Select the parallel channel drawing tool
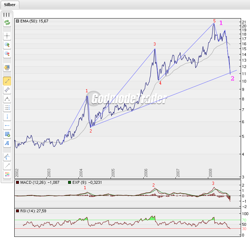Screen dimensions: 250x239 click(7, 90)
